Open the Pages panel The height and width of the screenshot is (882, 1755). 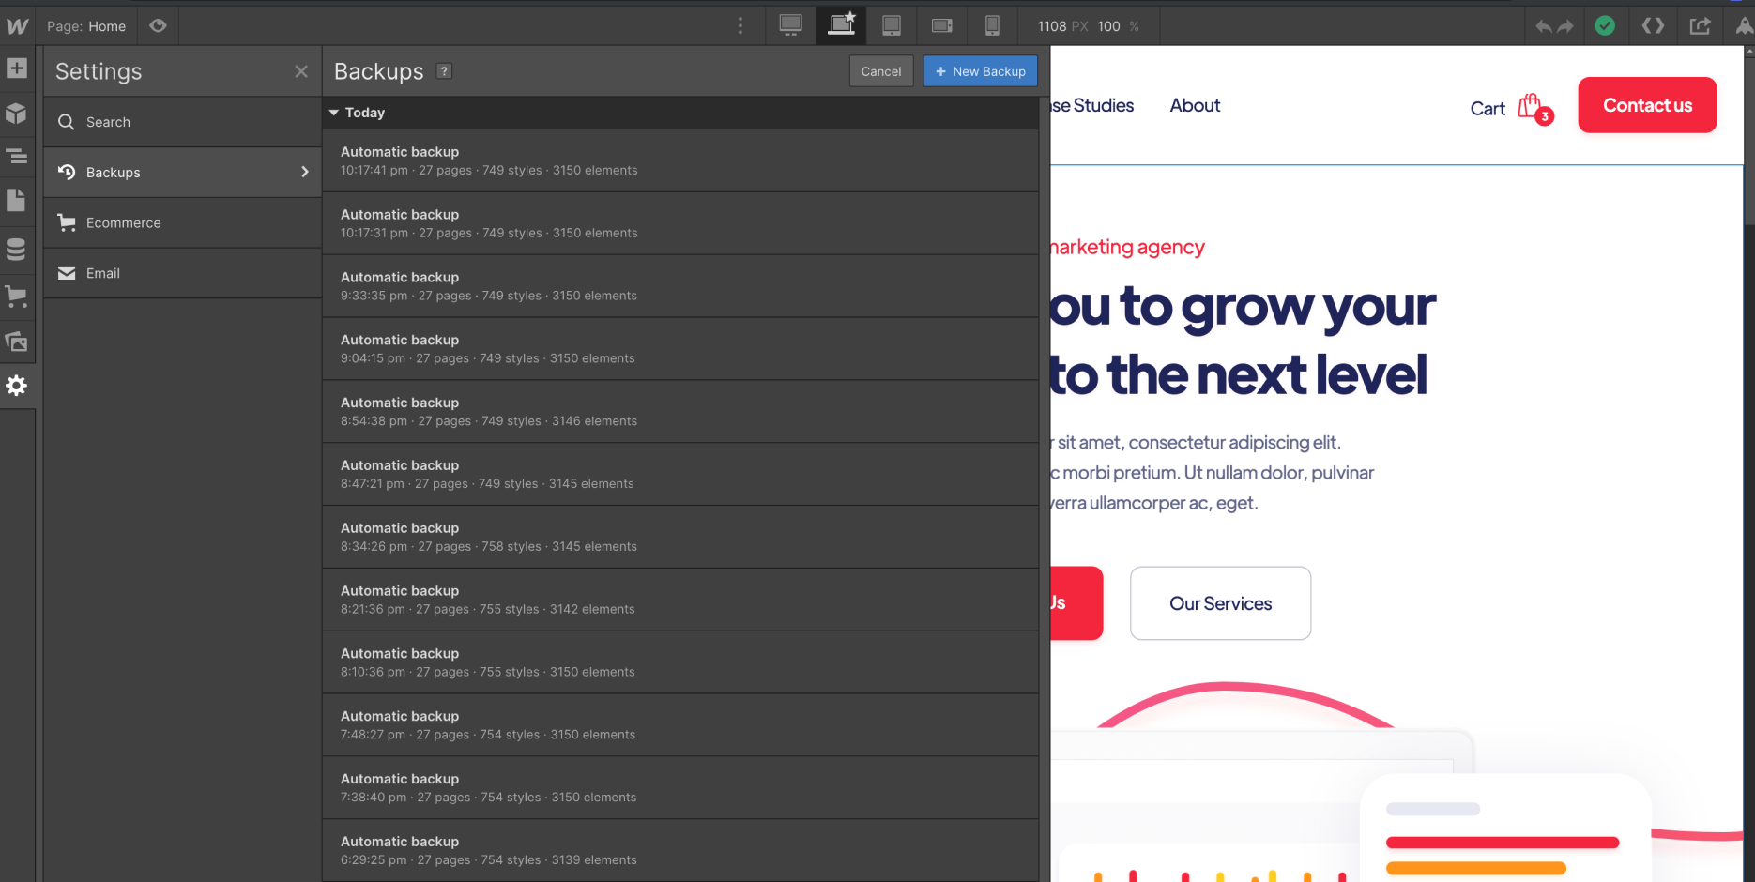pos(17,200)
